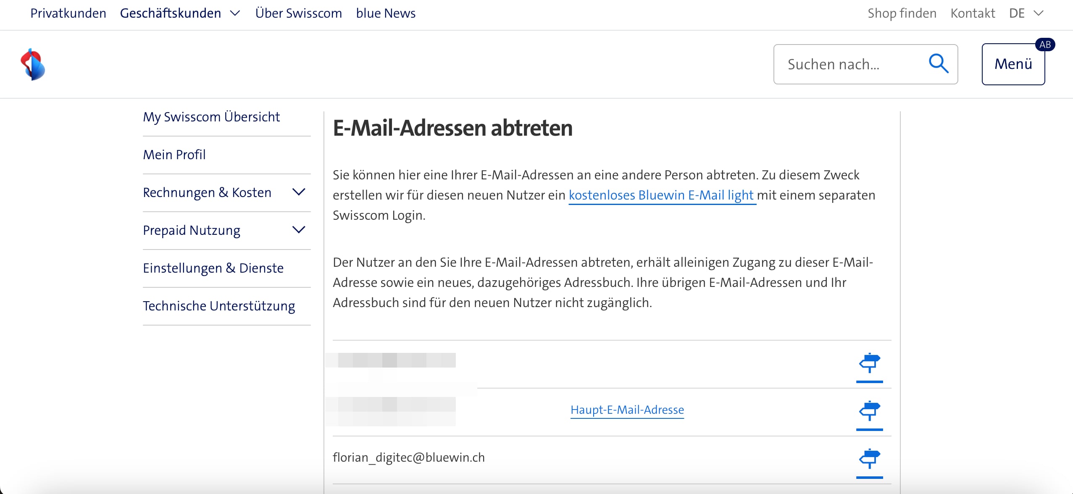This screenshot has width=1073, height=494.
Task: Open My Swisscom Übersicht in sidebar
Action: [x=211, y=117]
